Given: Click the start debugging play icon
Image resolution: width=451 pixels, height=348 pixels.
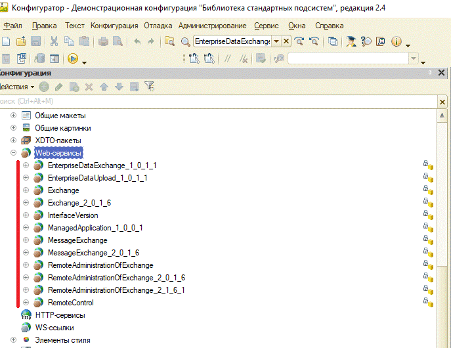Looking at the screenshot, I should click(x=72, y=58).
